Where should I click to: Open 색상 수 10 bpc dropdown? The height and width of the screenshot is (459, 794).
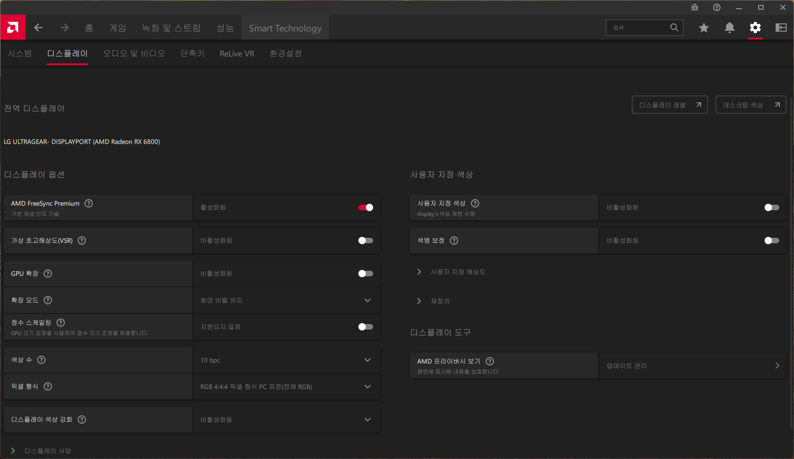click(x=287, y=360)
